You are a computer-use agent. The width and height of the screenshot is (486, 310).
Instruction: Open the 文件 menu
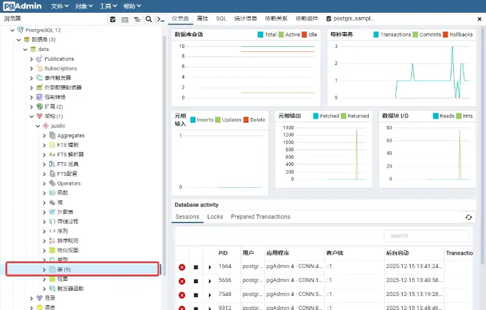pyautogui.click(x=60, y=6)
